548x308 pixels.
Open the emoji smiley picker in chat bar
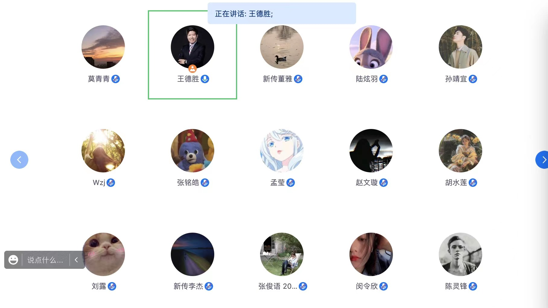[13, 260]
